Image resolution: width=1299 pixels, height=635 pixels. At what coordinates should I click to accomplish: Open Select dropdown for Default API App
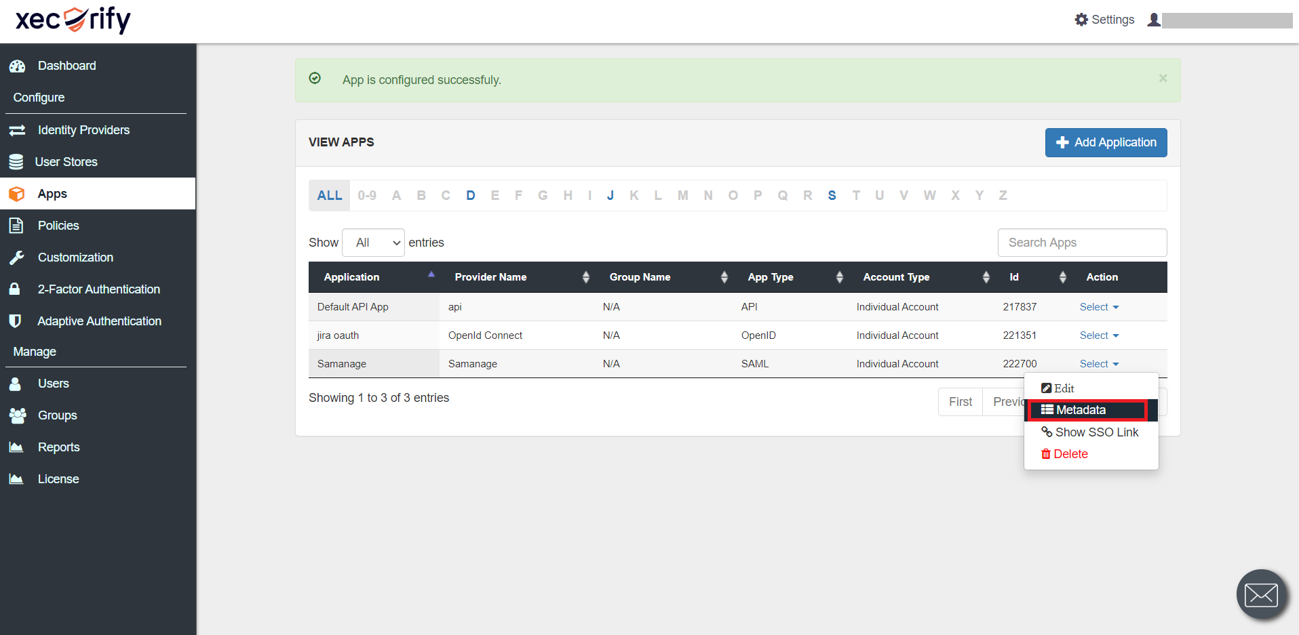coord(1099,307)
